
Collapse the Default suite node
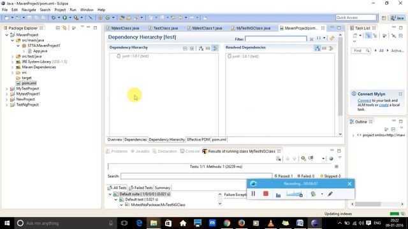(x=110, y=194)
